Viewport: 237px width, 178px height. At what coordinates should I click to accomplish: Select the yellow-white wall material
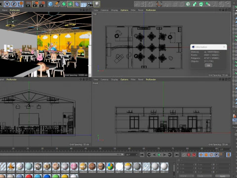pyautogui.click(x=128, y=167)
